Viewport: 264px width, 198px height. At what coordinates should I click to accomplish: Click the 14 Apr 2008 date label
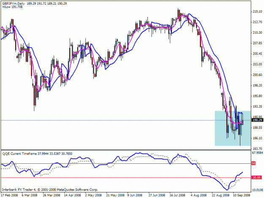pyautogui.click(x=72, y=195)
